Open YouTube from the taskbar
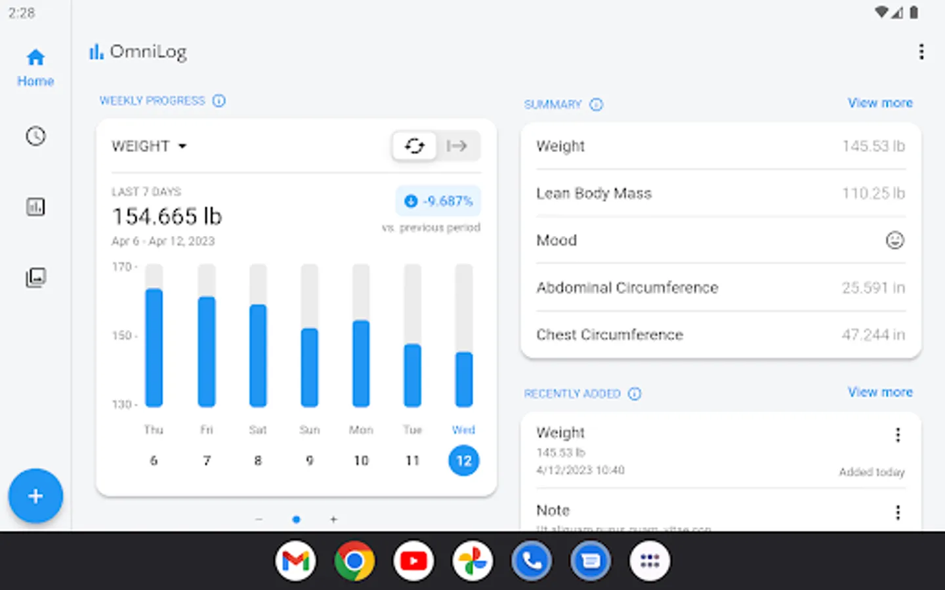 tap(414, 561)
